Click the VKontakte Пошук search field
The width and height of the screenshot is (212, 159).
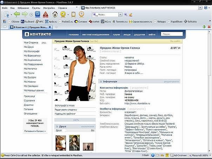tap(172, 34)
